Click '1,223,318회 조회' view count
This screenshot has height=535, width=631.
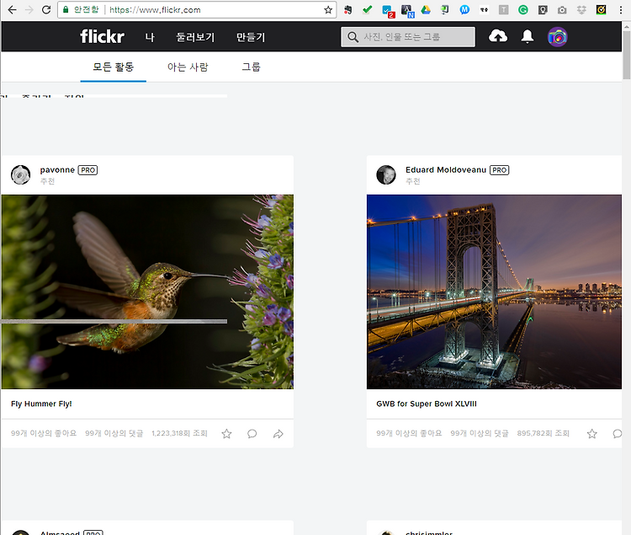tap(179, 434)
